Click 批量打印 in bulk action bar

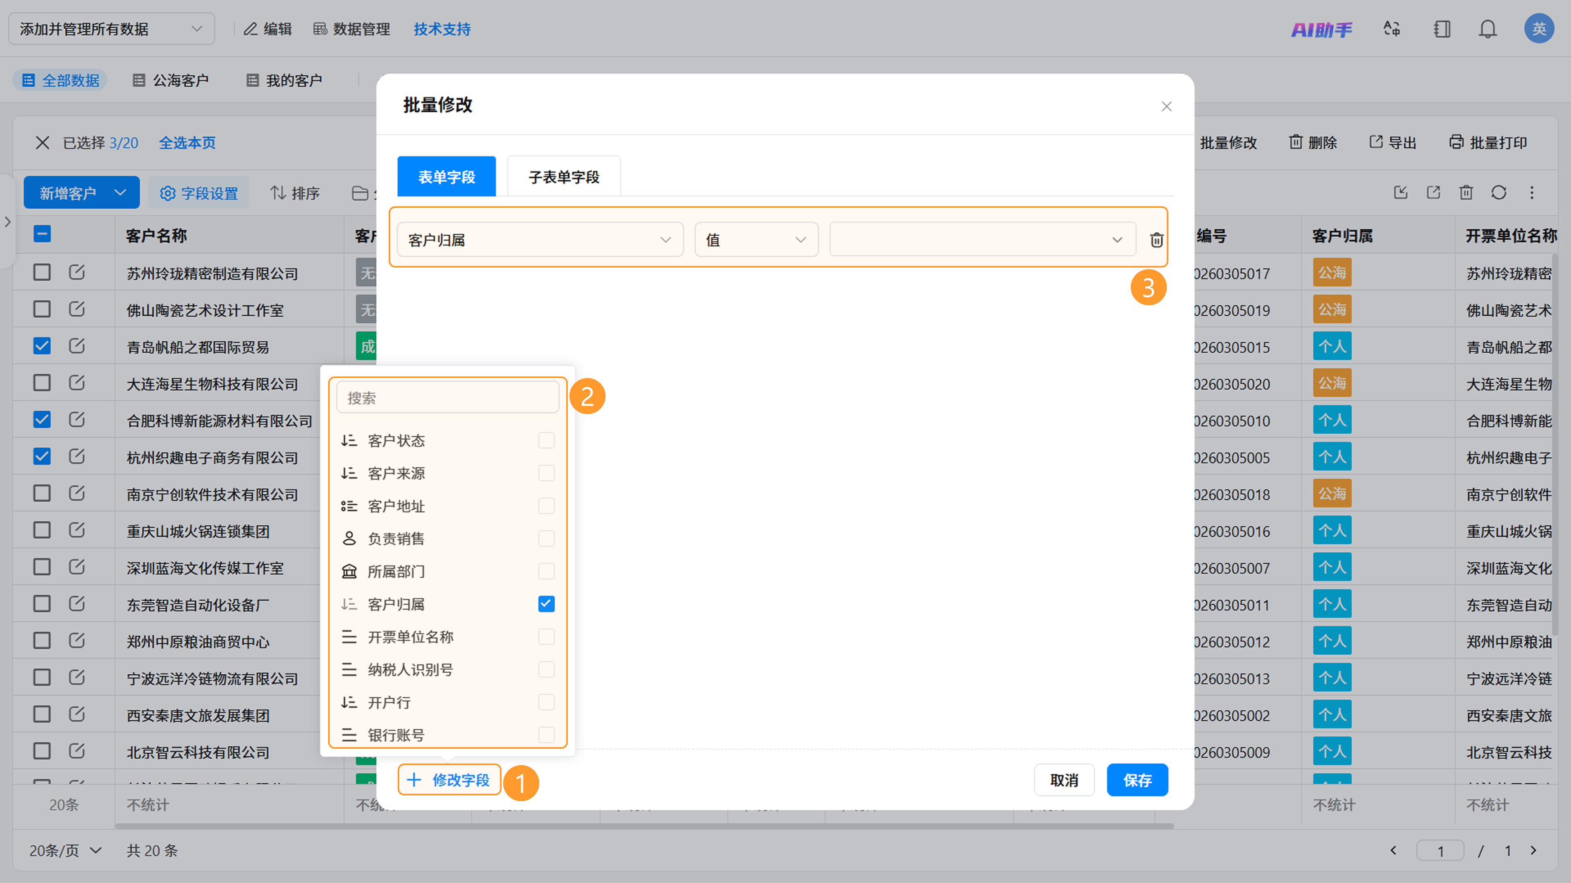1488,143
